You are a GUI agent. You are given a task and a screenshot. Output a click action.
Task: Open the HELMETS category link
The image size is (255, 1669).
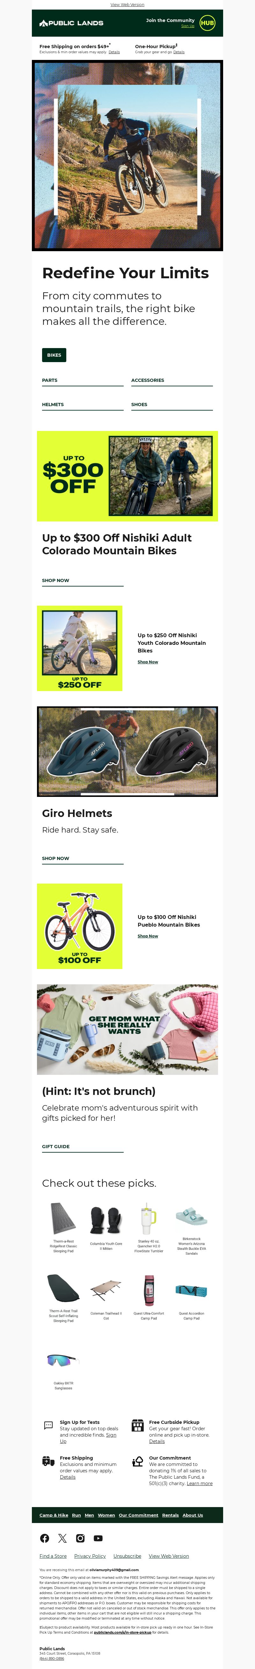click(53, 404)
